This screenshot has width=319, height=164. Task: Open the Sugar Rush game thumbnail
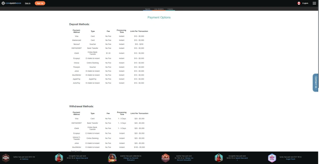pos(272,158)
